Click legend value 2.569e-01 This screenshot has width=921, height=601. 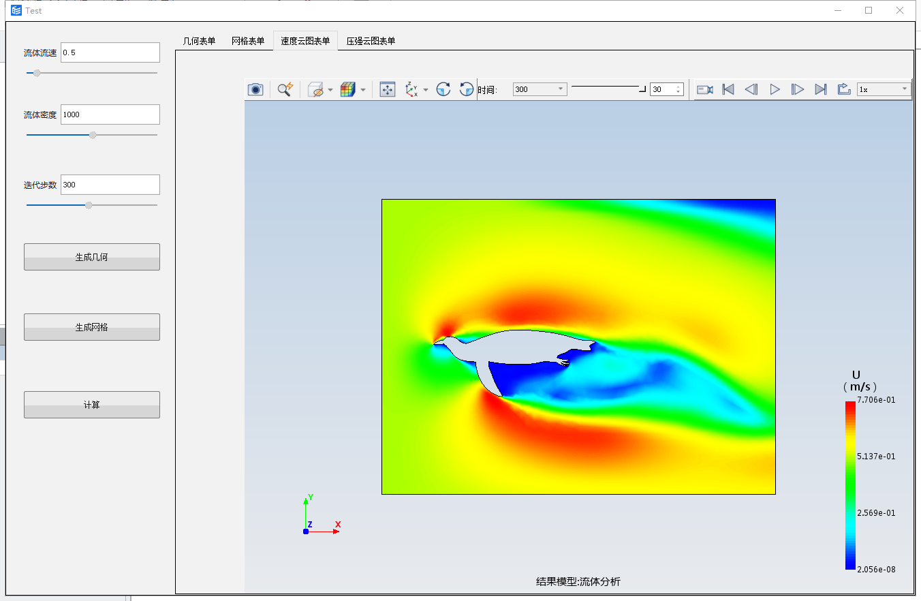(876, 513)
